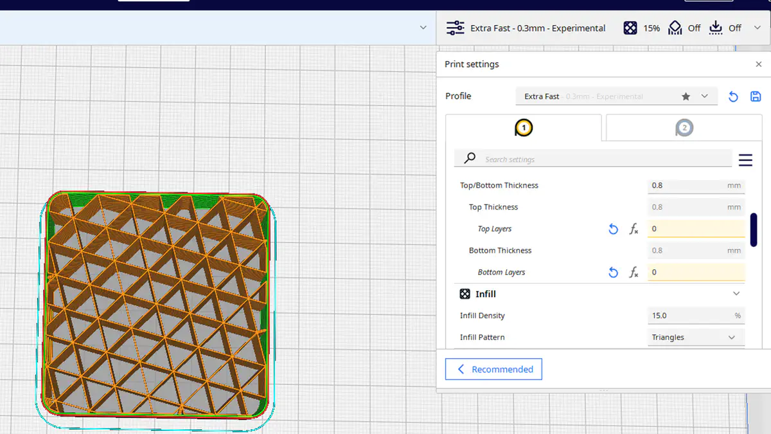Viewport: 771px width, 434px height.
Task: Edit the Infill Density value field
Action: click(x=696, y=316)
